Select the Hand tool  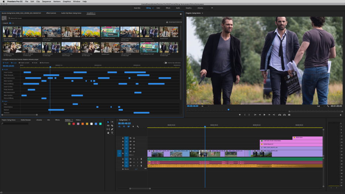click(108, 133)
